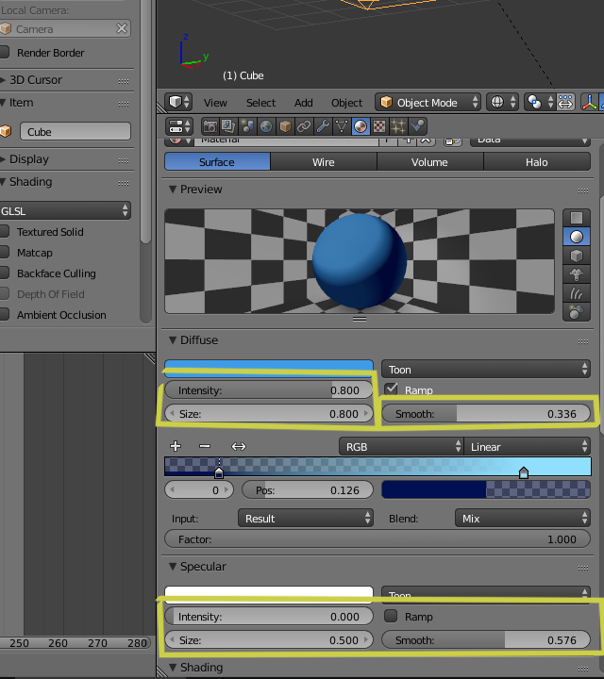Select the Wire material type button

click(323, 162)
